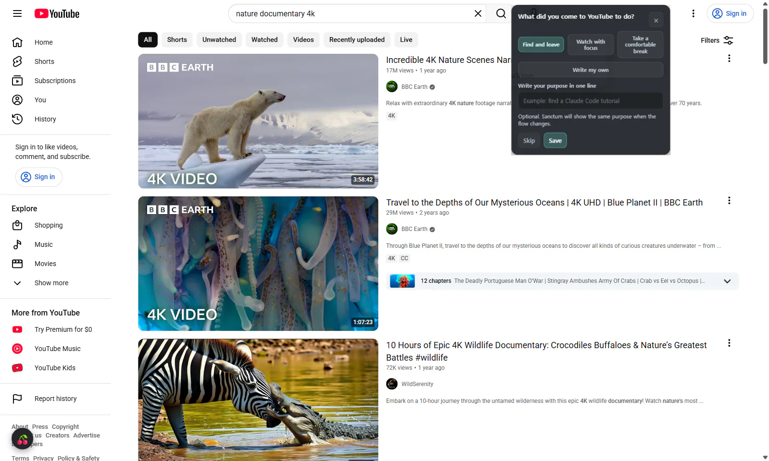Choose the Write my own option

[x=591, y=70]
